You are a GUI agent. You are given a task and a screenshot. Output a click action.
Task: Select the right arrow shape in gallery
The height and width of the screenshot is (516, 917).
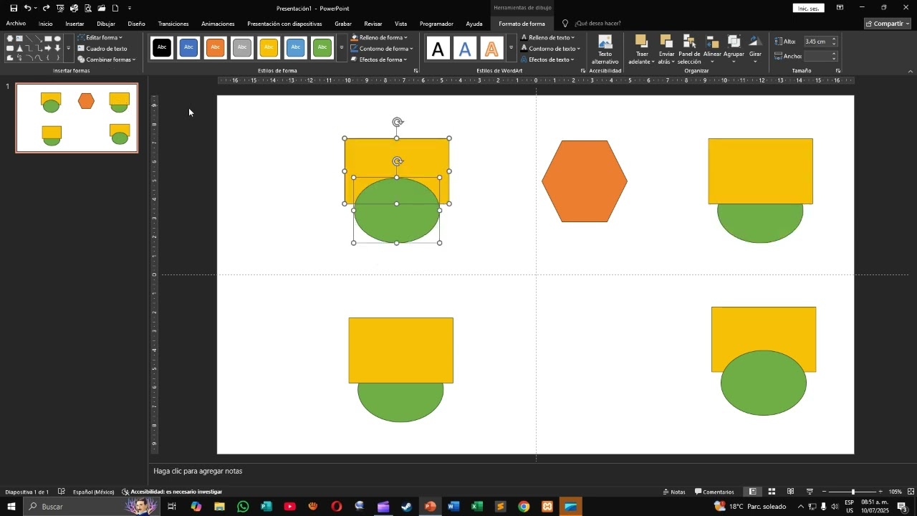[48, 48]
